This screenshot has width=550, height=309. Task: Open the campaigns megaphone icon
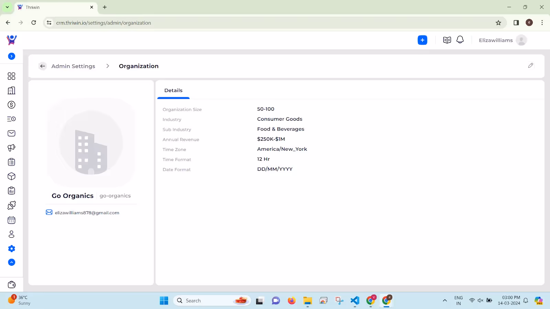click(11, 148)
